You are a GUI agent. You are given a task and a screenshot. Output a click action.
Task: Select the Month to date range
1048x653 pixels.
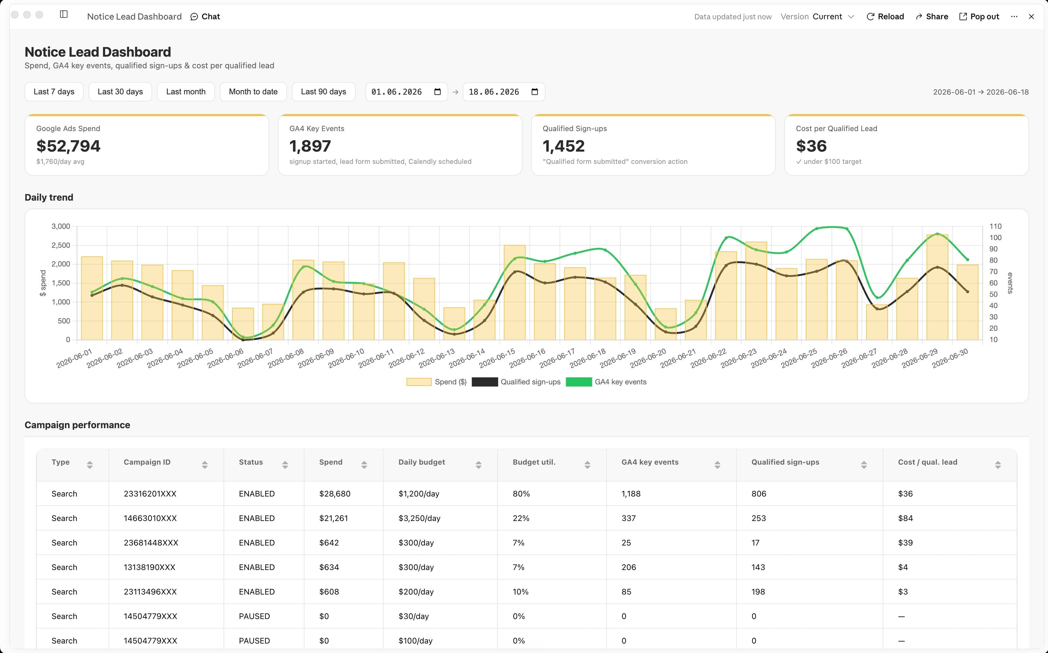[x=253, y=92]
